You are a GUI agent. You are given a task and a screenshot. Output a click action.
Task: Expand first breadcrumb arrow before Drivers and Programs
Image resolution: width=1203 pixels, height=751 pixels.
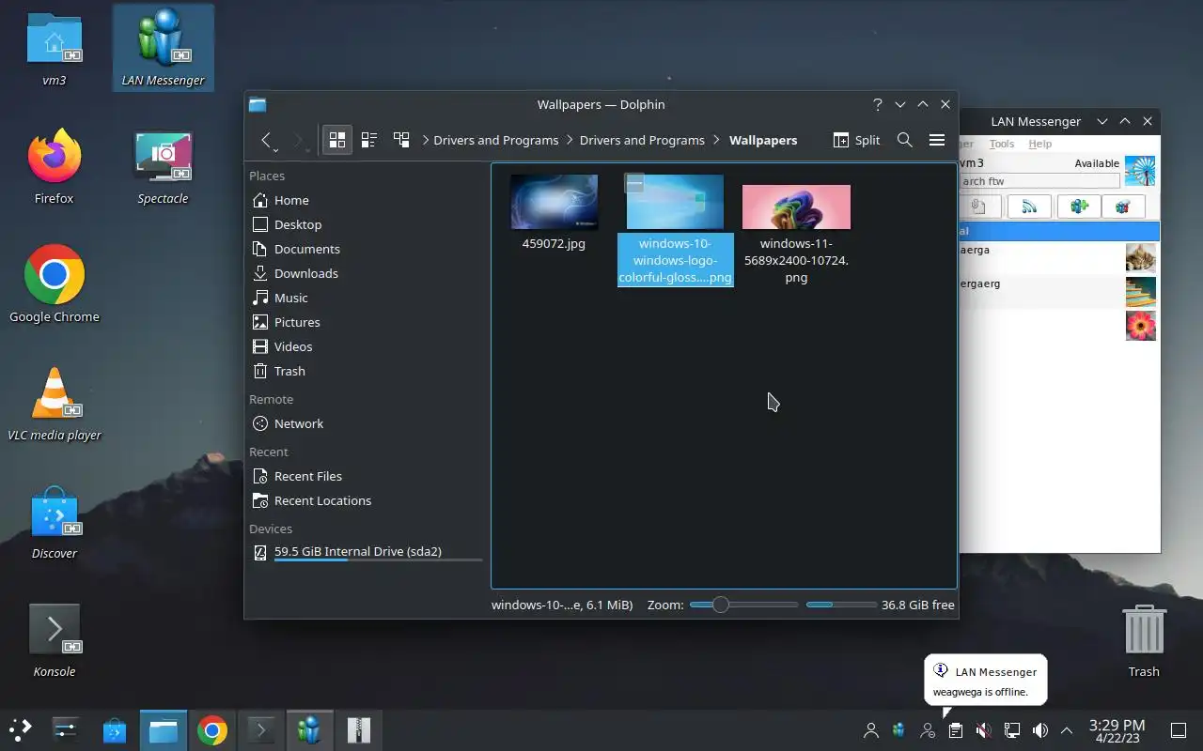tap(426, 140)
